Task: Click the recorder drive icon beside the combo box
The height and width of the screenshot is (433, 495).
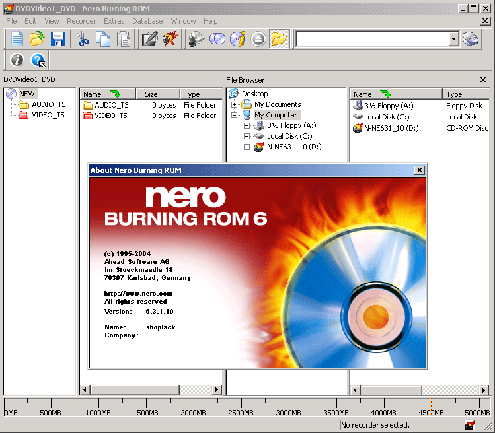Action: click(x=471, y=39)
